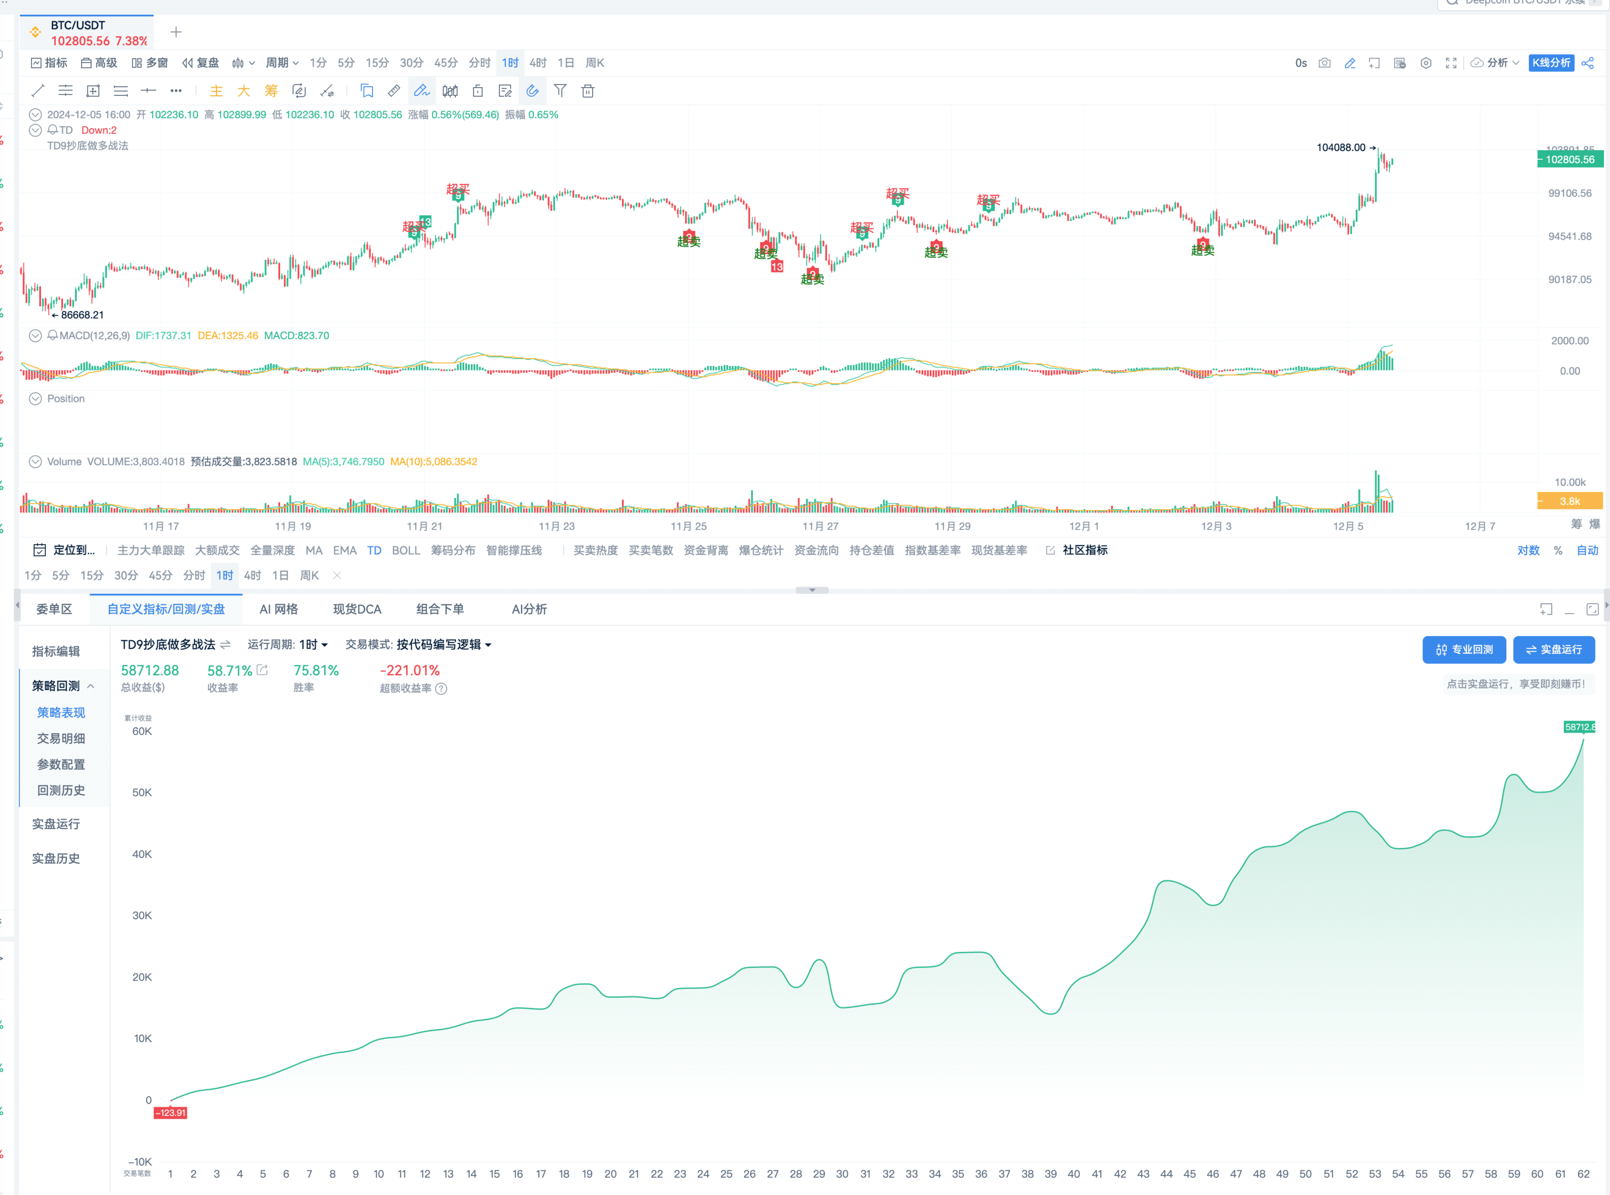Click the 超额收益率 help question icon
This screenshot has width=1610, height=1195.
click(441, 688)
